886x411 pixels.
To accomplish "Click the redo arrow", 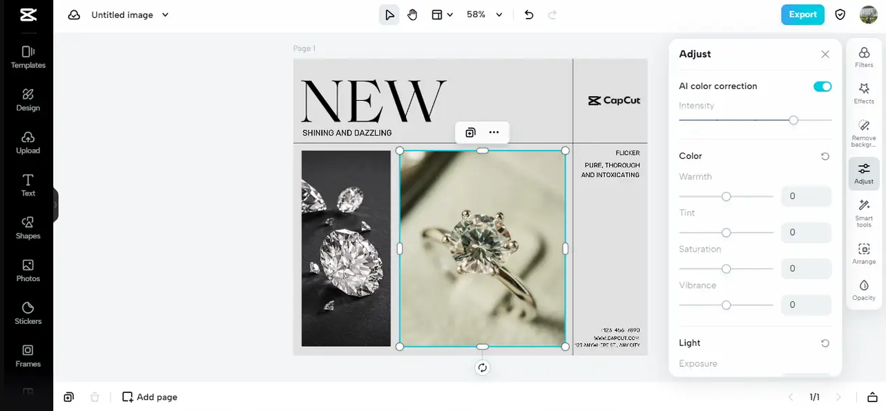I will [552, 15].
